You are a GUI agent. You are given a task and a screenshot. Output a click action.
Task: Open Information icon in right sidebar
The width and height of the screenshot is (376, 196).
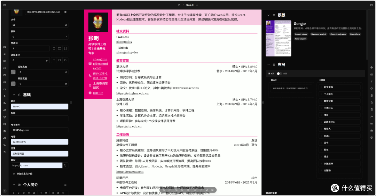[371, 138]
